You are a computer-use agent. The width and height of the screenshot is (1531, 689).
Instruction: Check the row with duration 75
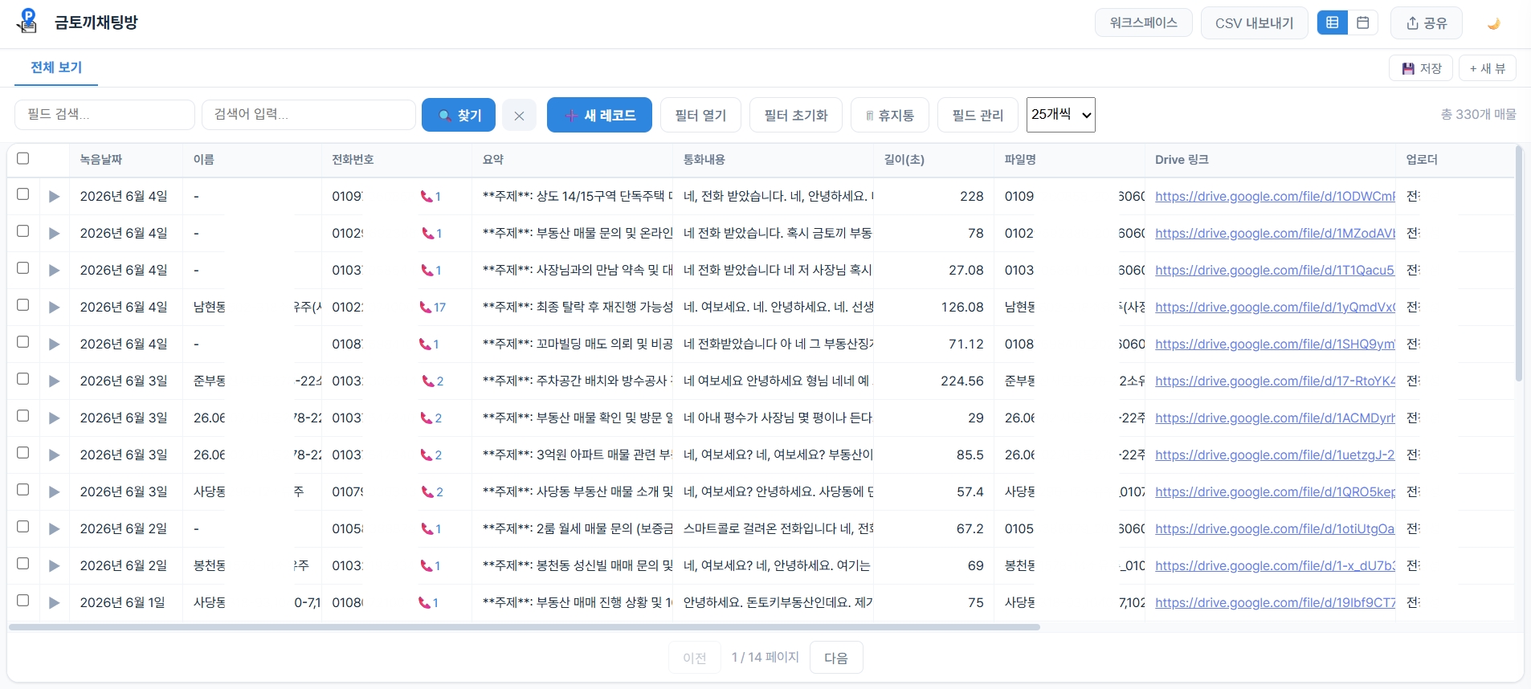point(23,601)
